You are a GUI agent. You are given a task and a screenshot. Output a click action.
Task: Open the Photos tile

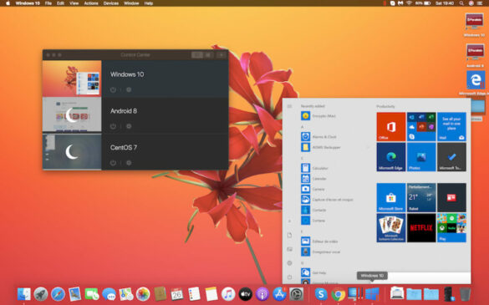click(421, 157)
